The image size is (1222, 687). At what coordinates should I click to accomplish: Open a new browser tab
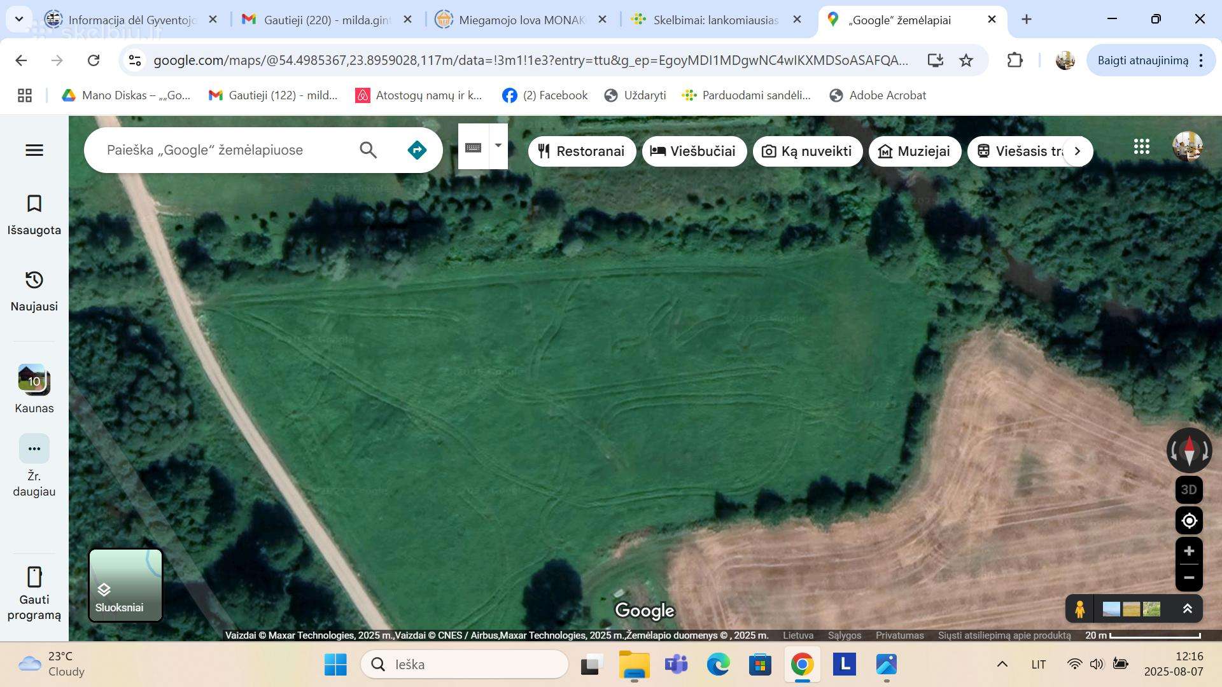(1027, 20)
